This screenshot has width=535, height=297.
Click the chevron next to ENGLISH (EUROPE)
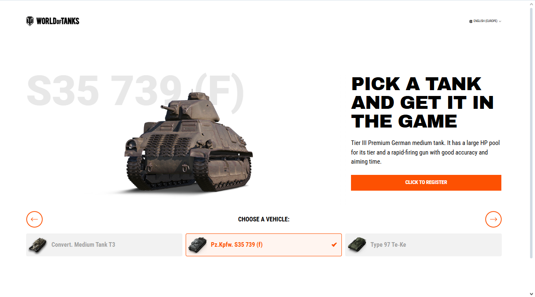(500, 21)
